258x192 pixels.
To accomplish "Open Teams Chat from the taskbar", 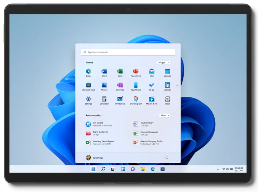I will pyautogui.click(x=133, y=169).
